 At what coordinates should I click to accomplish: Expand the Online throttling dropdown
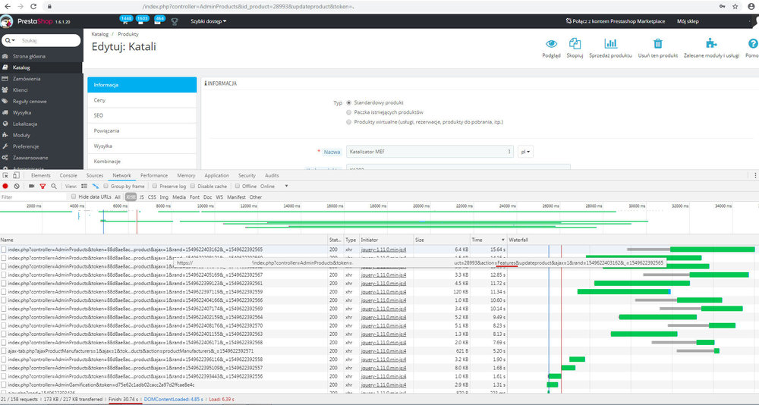271,186
